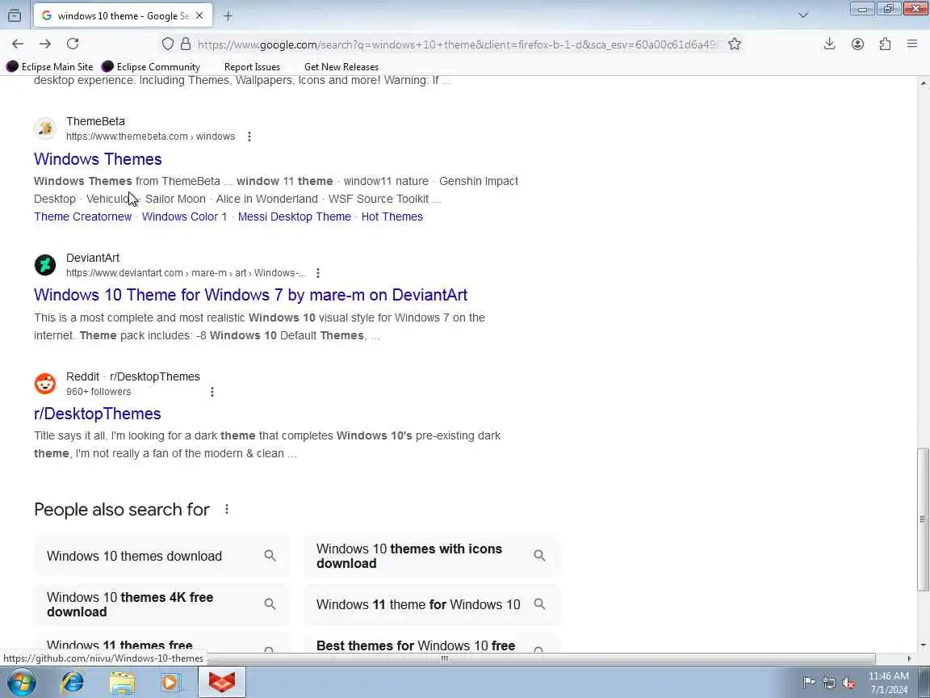Open the shield tracking protection icon
The image size is (930, 698).
coord(168,44)
